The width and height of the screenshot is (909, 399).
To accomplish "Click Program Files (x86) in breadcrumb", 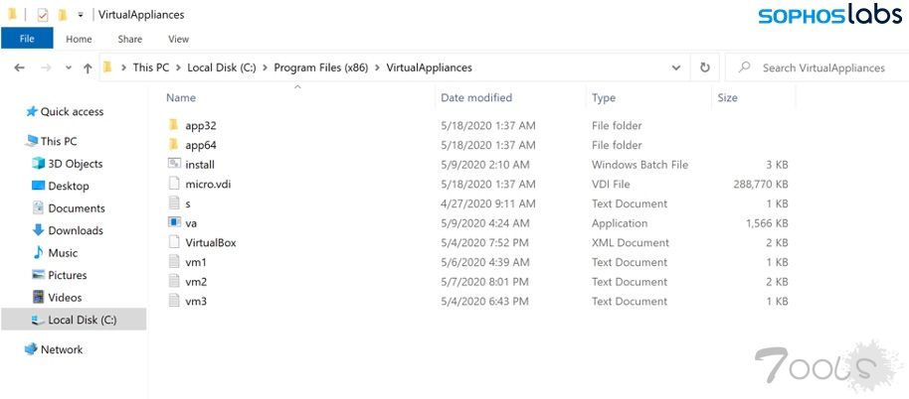I will click(320, 67).
